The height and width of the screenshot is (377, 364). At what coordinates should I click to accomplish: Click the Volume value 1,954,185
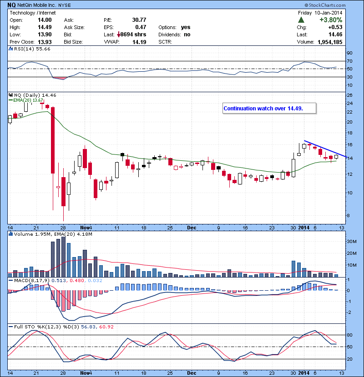click(330, 42)
